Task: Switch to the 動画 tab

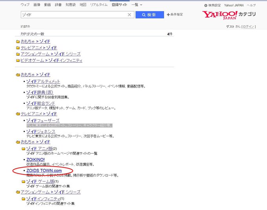Action: pyautogui.click(x=48, y=5)
